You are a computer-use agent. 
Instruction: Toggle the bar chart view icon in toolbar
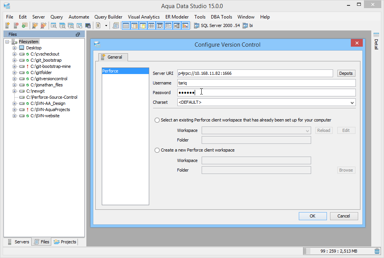click(185, 25)
